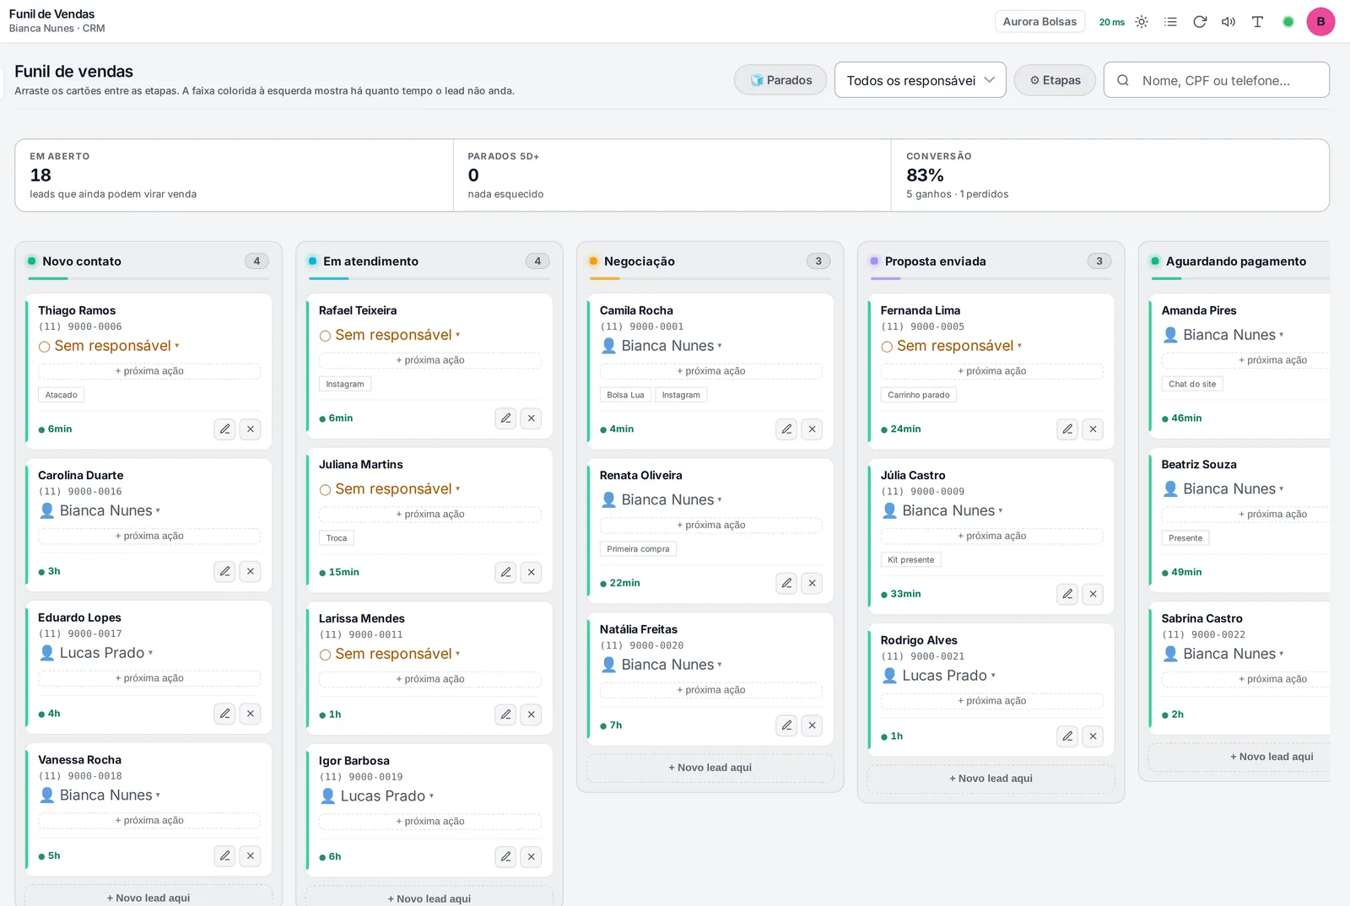Click the green online status dot

coord(1288,22)
